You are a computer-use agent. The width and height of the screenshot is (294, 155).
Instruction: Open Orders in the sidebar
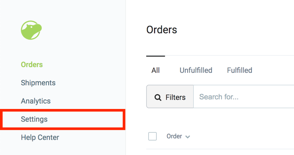pyautogui.click(x=32, y=65)
